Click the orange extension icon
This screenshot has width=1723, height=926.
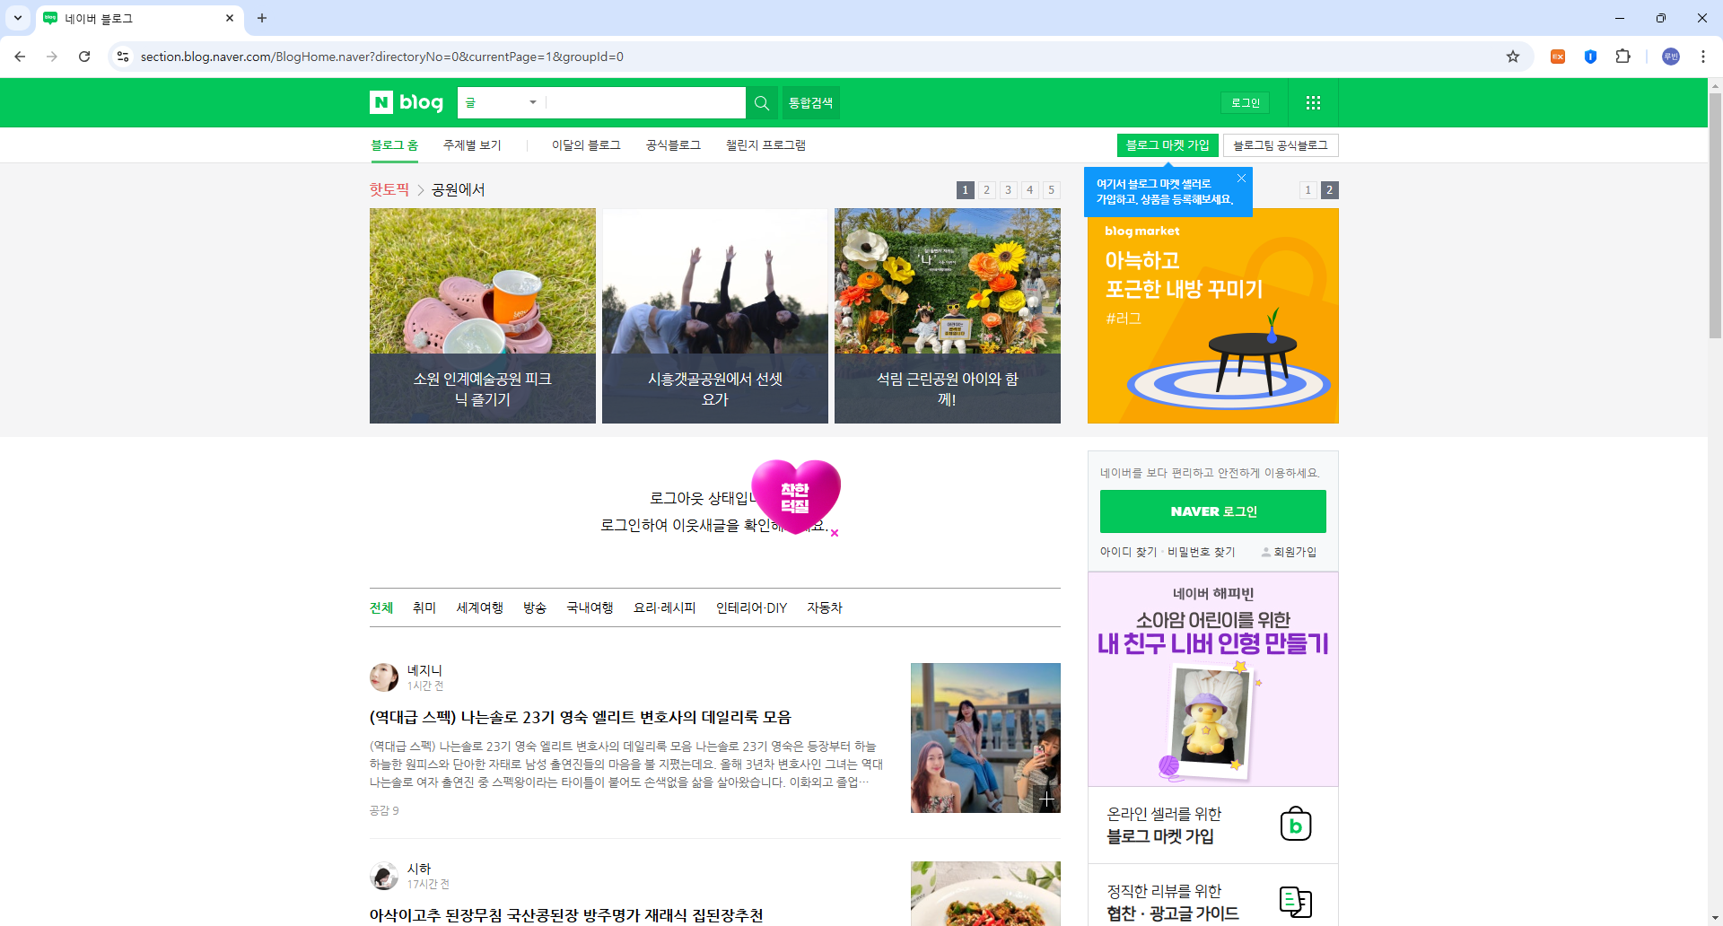pos(1558,57)
